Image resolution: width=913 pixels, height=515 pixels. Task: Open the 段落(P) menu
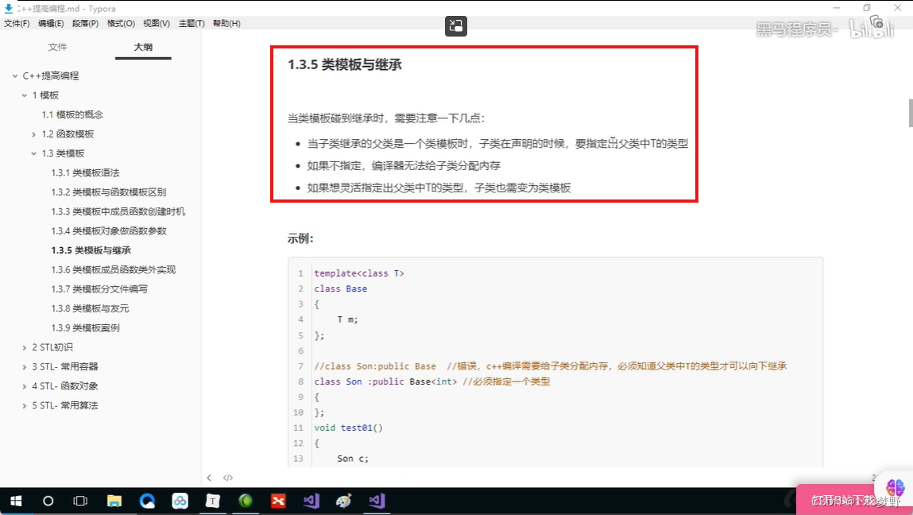[x=85, y=23]
